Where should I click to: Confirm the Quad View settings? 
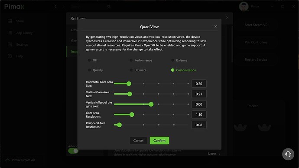159,141
